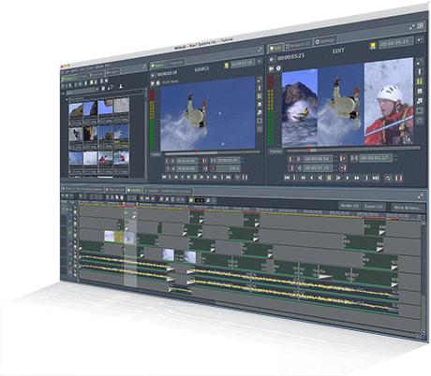Click the fullscreen icon right of Edit viewer

pyautogui.click(x=420, y=62)
